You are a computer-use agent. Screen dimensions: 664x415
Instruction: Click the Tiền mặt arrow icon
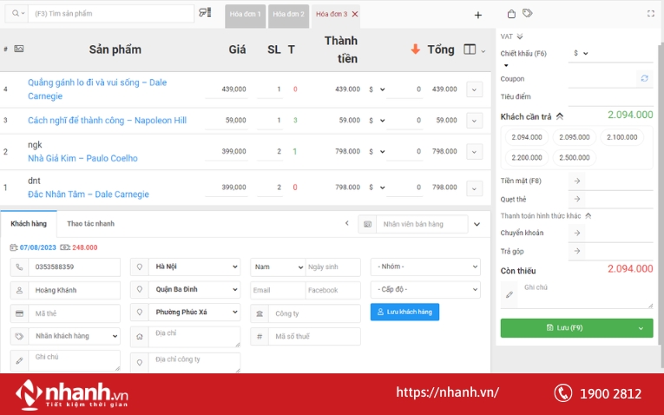pyautogui.click(x=578, y=181)
